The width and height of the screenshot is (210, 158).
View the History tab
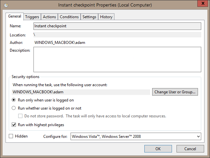(106, 17)
